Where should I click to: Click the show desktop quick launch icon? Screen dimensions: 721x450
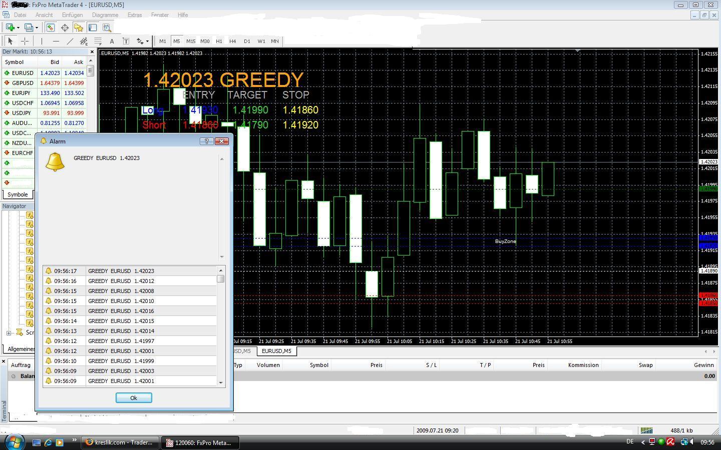(x=37, y=442)
